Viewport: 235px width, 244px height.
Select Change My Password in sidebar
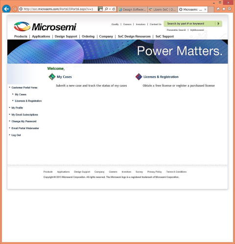click(24, 121)
